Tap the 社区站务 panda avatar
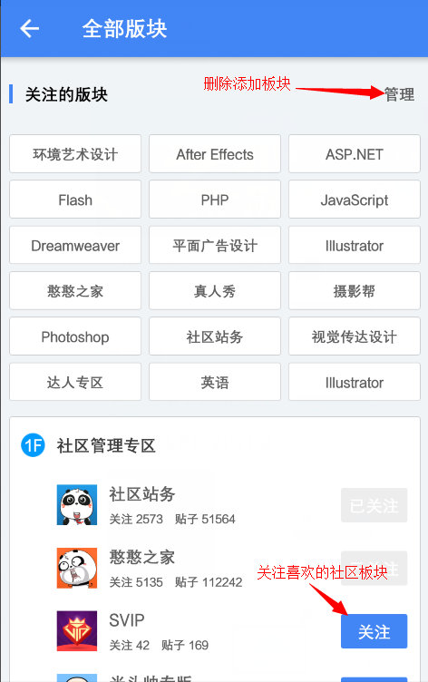The height and width of the screenshot is (682, 428). pos(77,505)
